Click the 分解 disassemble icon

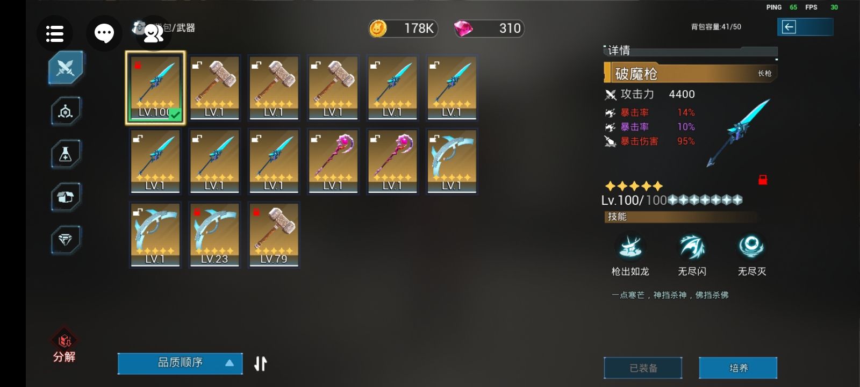tap(64, 345)
